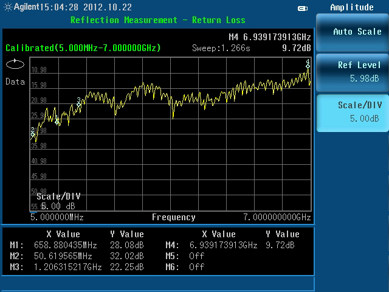The image size is (389, 292).
Task: Click the Scale/DIV 5.00 dB entry field on graph
Action: click(x=58, y=201)
